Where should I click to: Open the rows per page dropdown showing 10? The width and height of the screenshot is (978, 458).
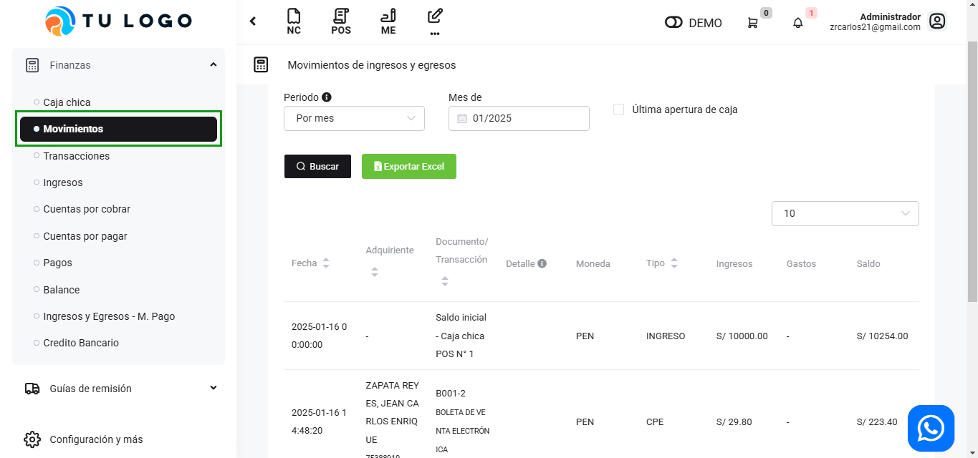(x=845, y=213)
